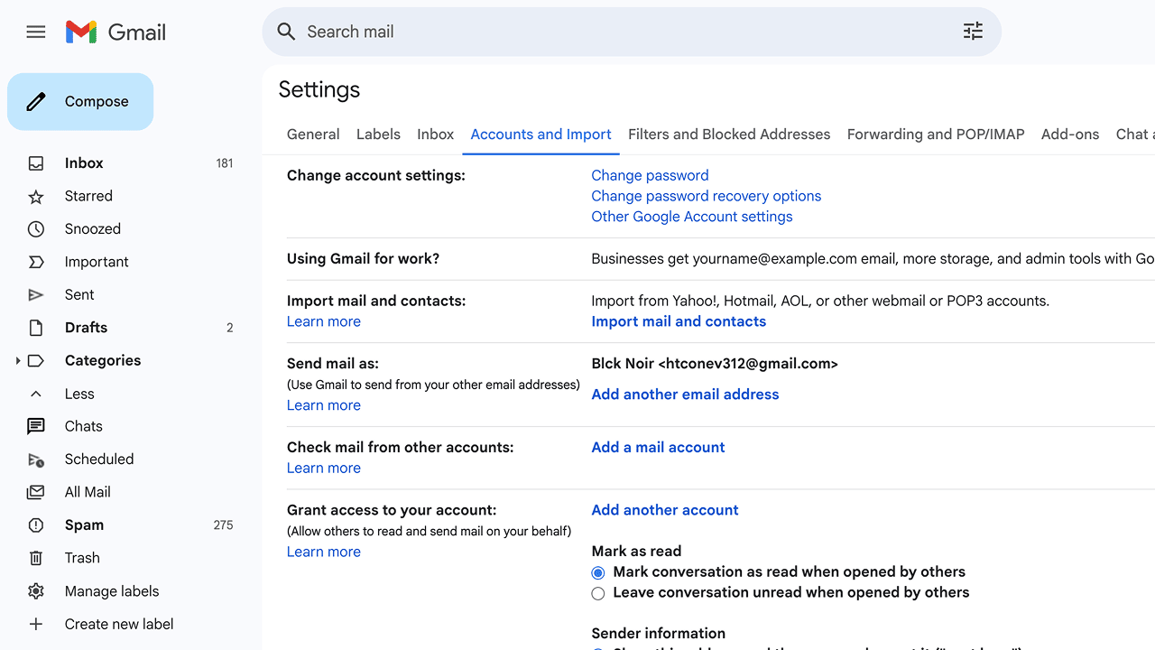Open Filters and Blocked Addresses tab

729,135
